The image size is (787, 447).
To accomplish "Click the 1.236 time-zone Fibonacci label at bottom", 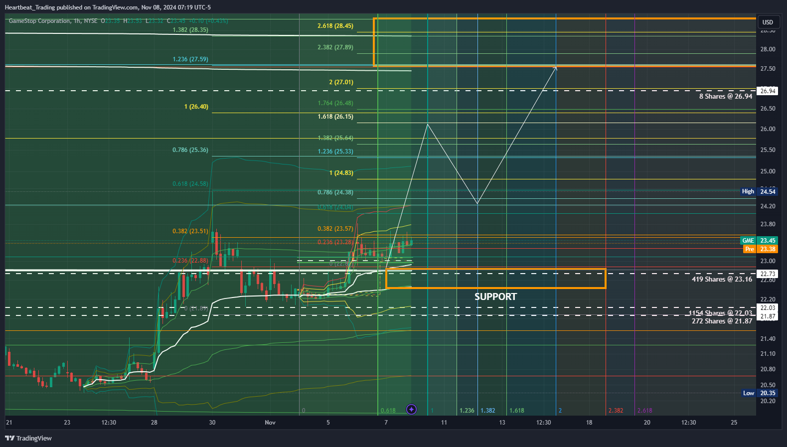I will (467, 411).
